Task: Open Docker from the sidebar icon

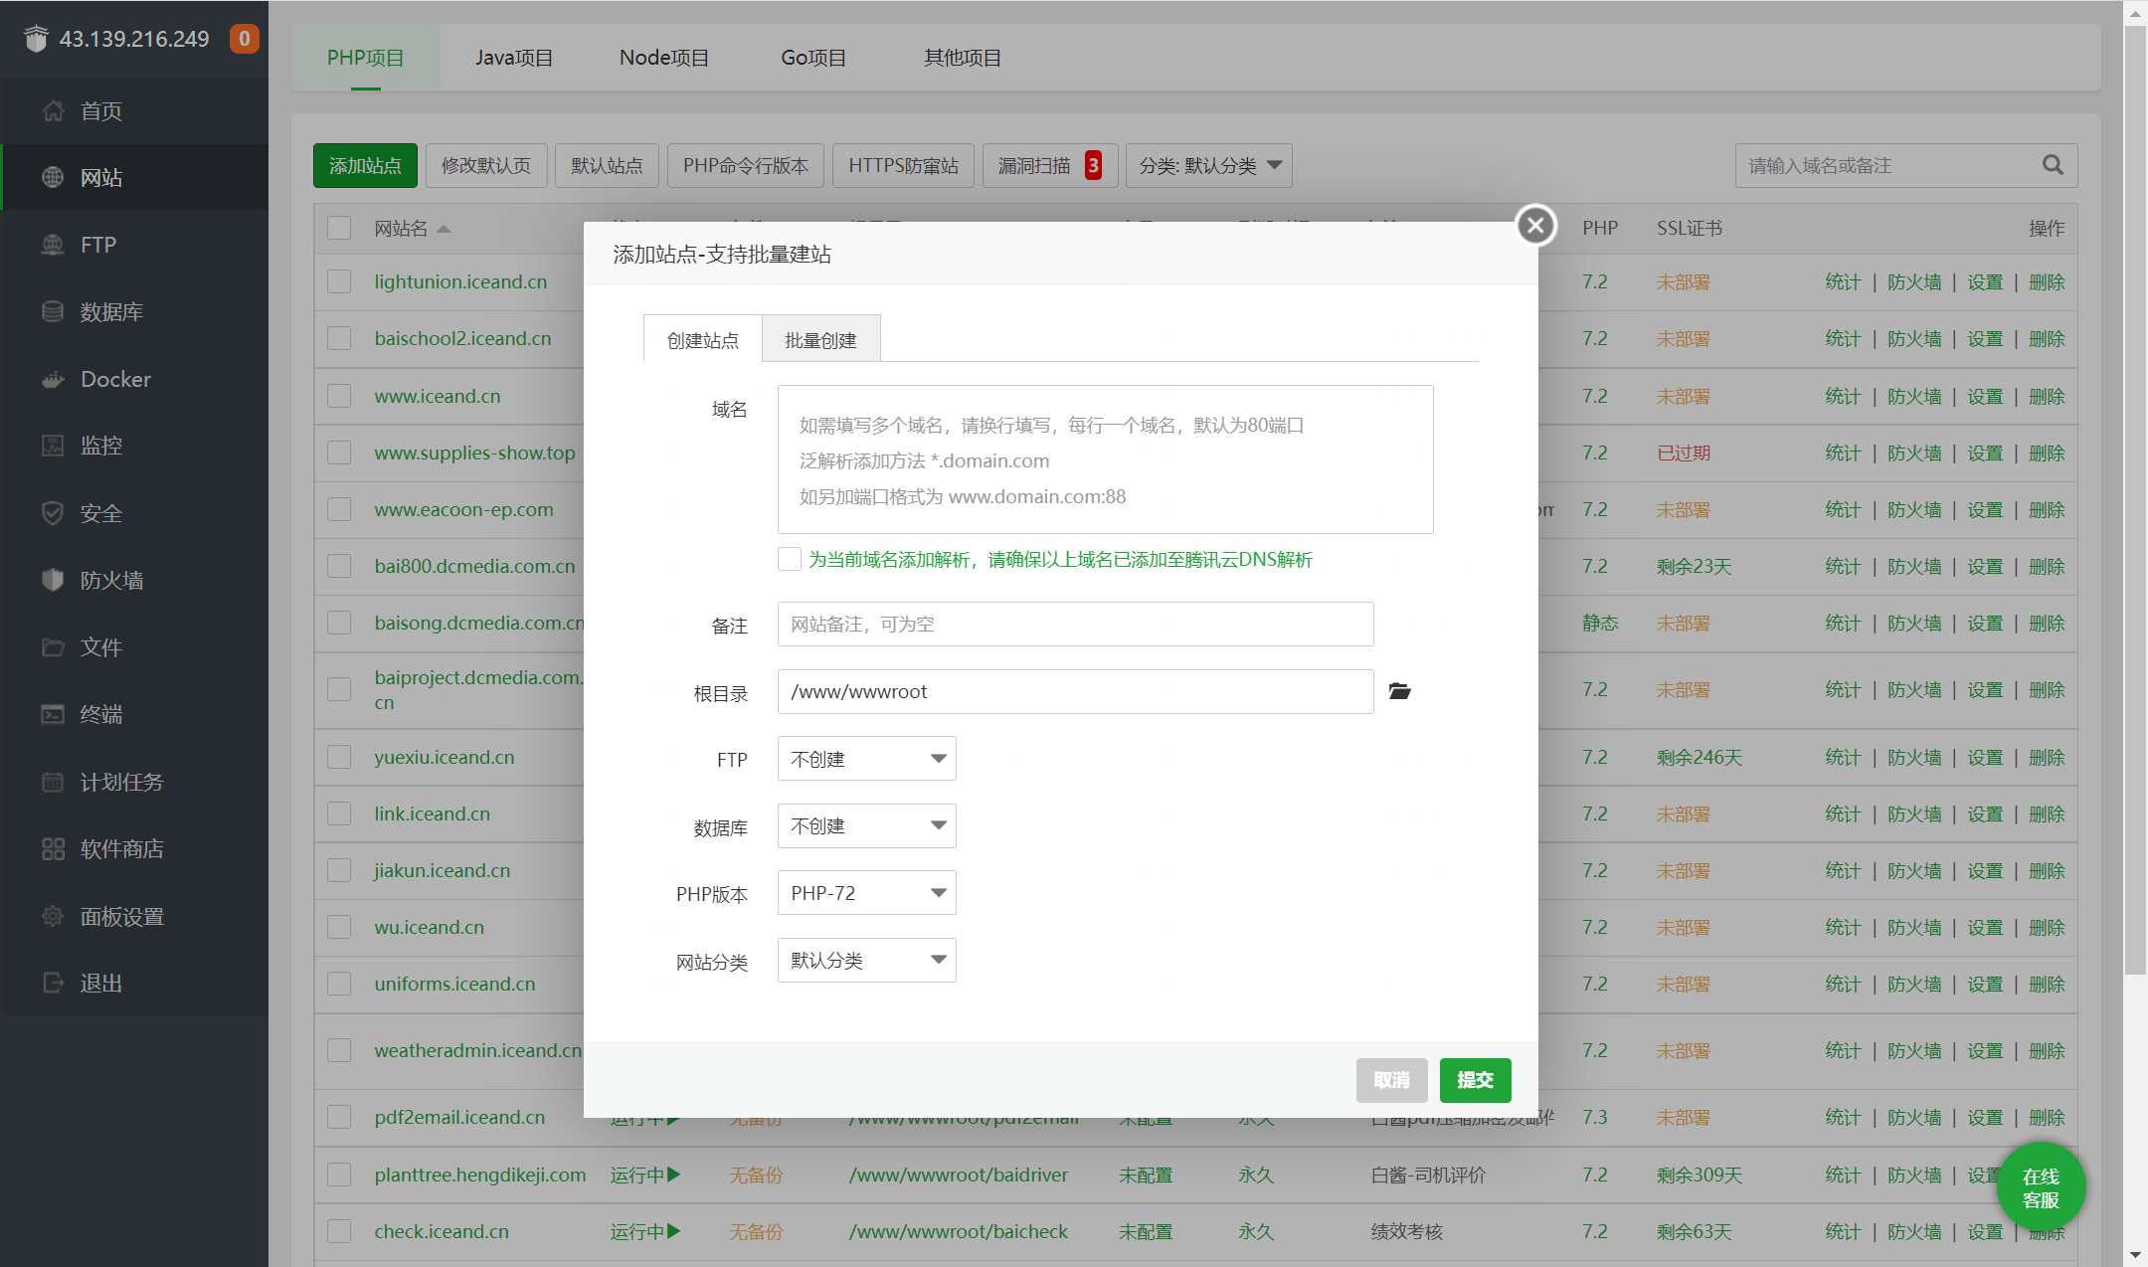Action: click(x=53, y=380)
